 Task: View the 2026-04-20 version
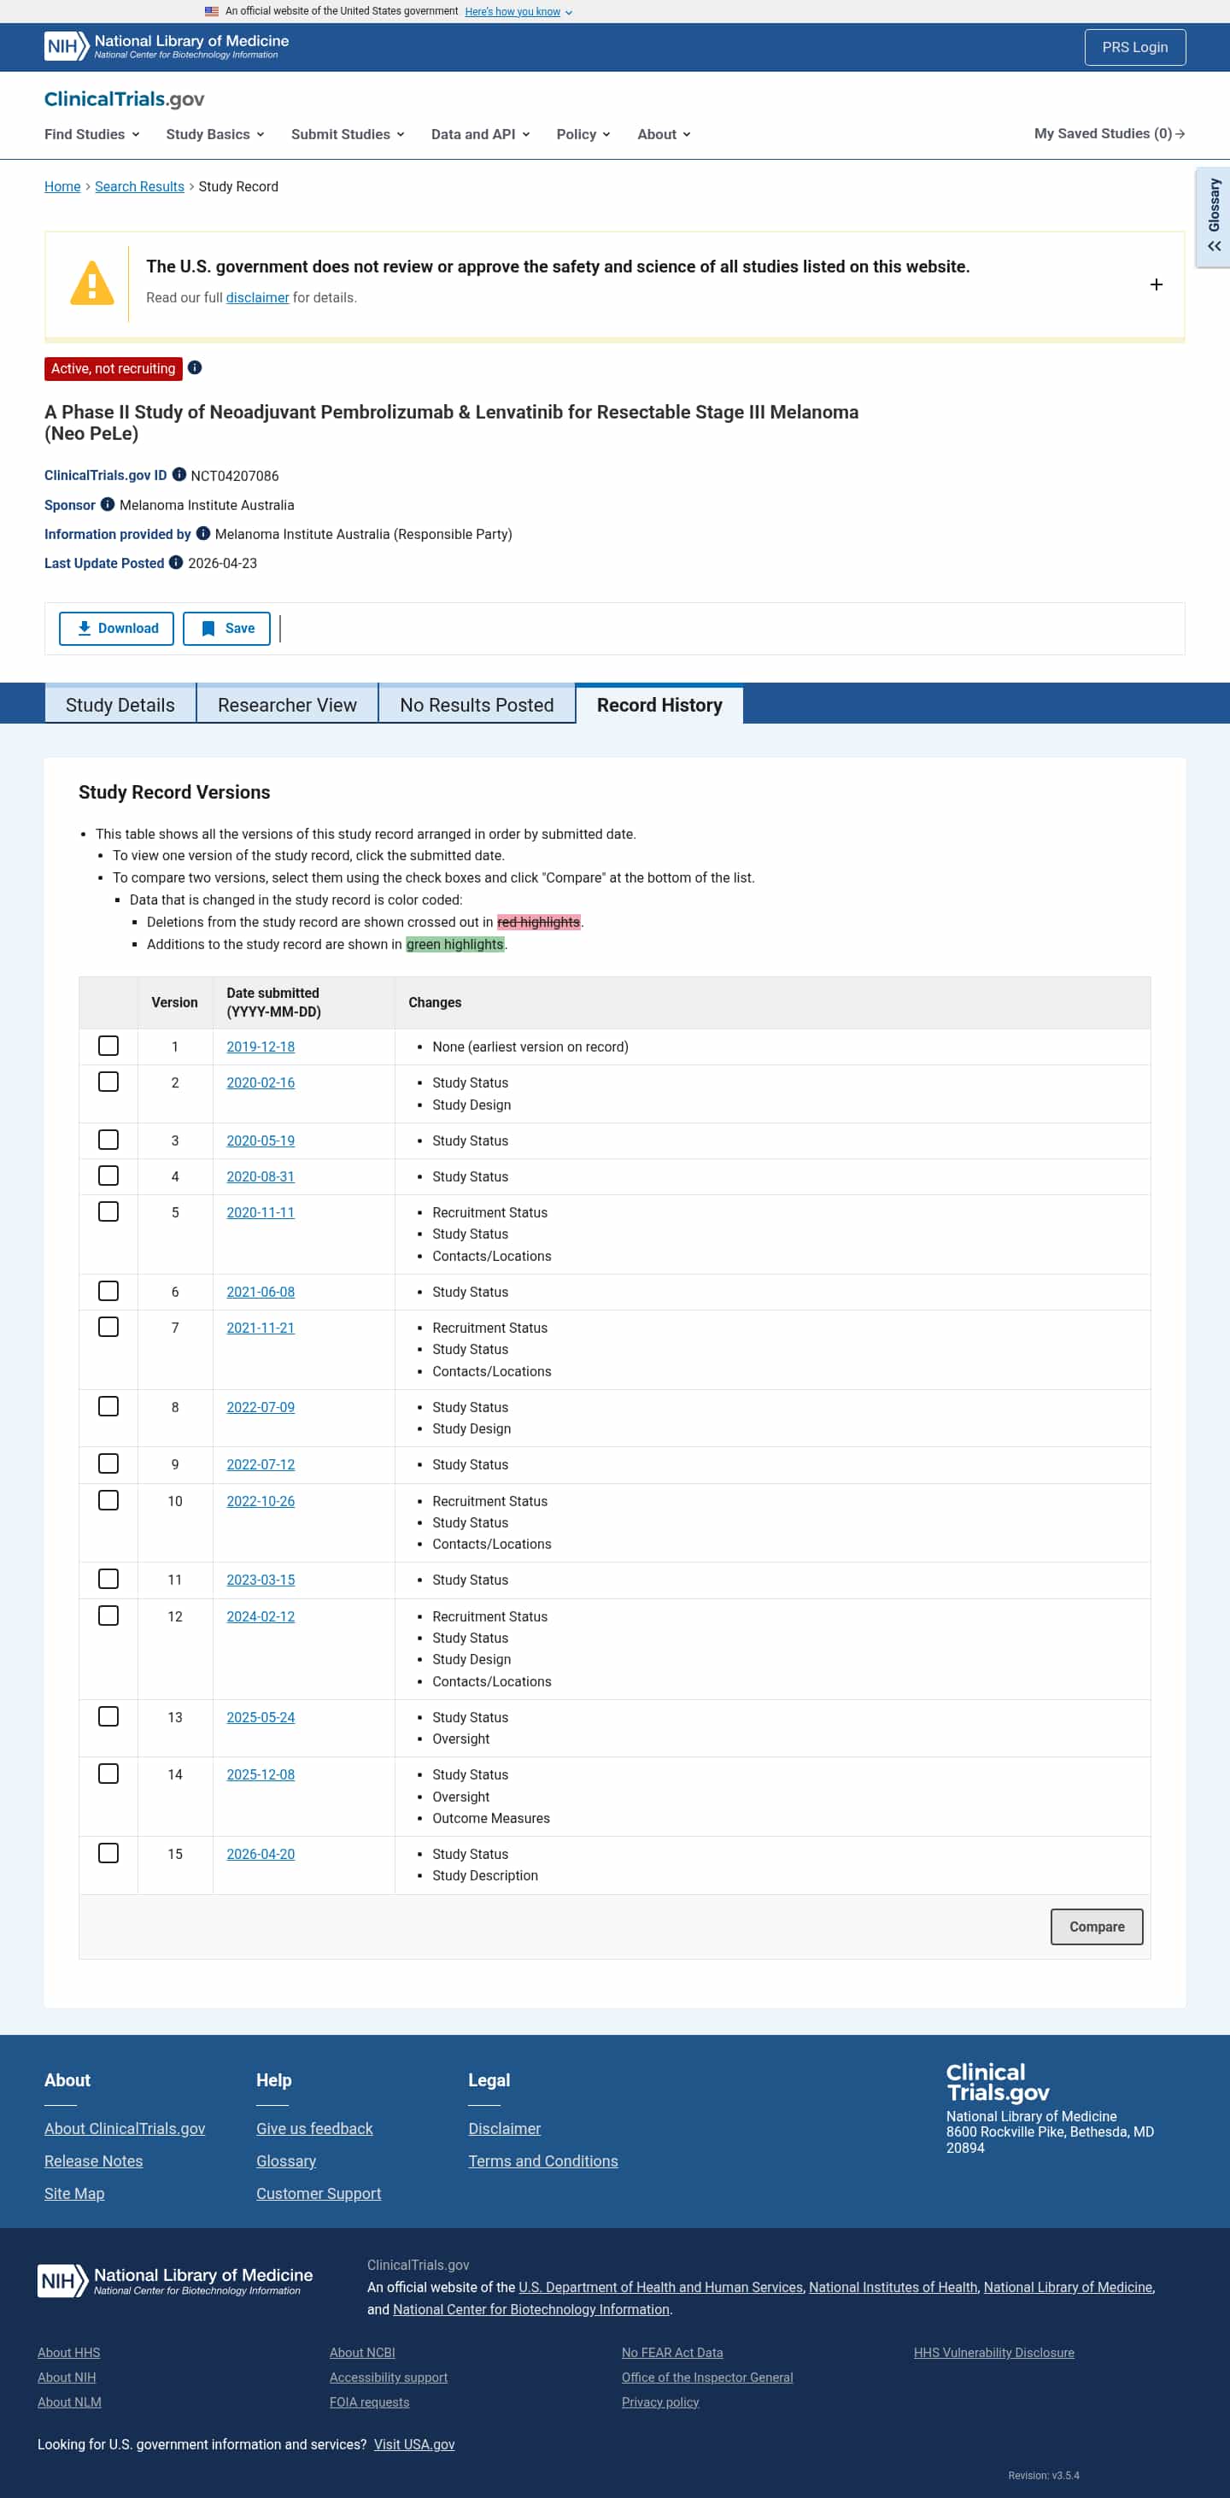pos(261,1854)
